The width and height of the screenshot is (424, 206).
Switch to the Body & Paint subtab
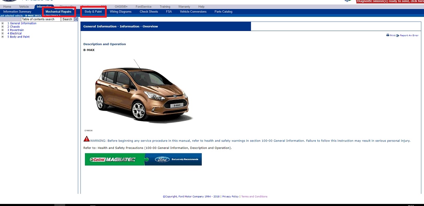coord(93,12)
